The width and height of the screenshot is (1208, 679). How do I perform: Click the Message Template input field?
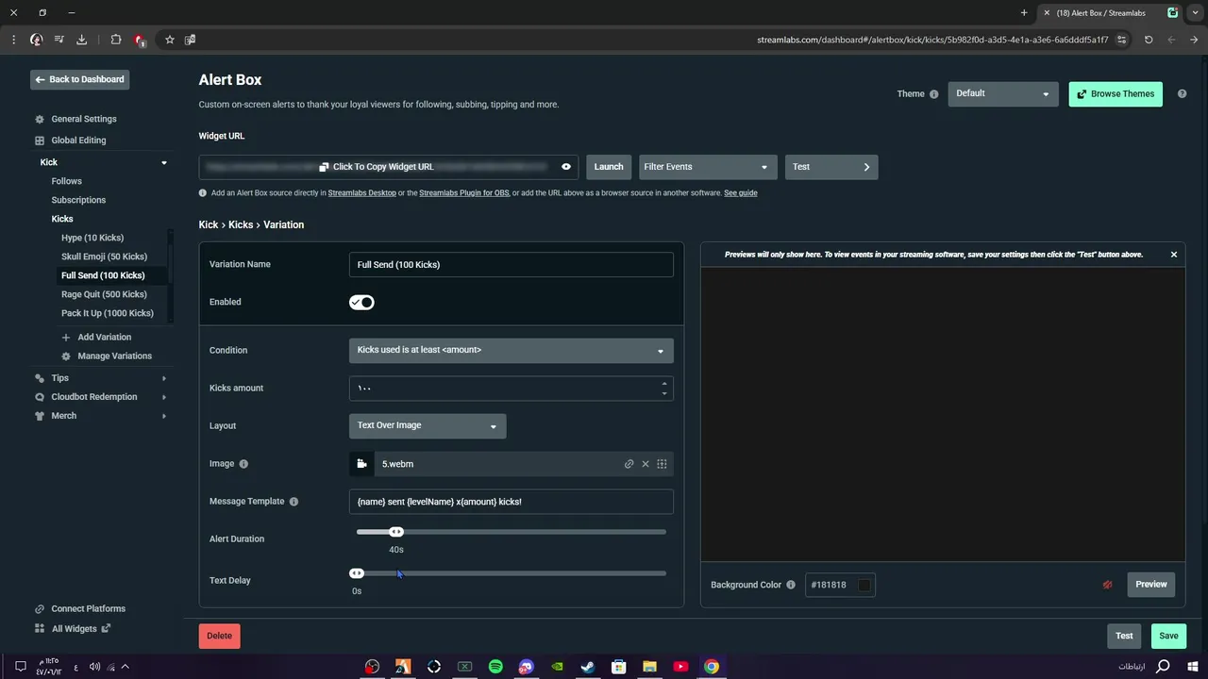(511, 502)
